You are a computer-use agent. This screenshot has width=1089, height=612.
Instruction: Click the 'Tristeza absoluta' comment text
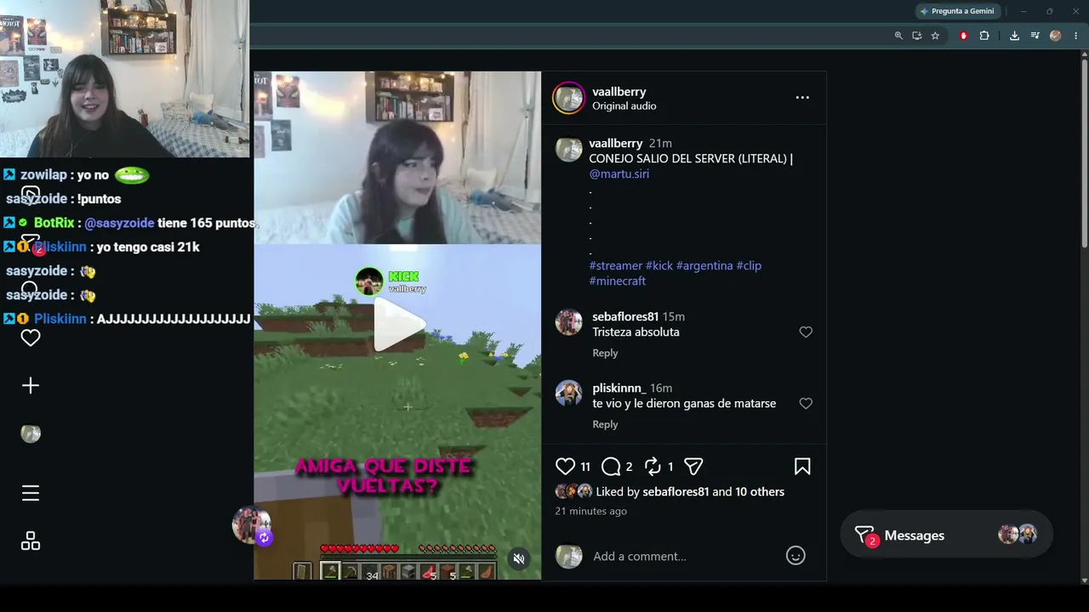(636, 332)
